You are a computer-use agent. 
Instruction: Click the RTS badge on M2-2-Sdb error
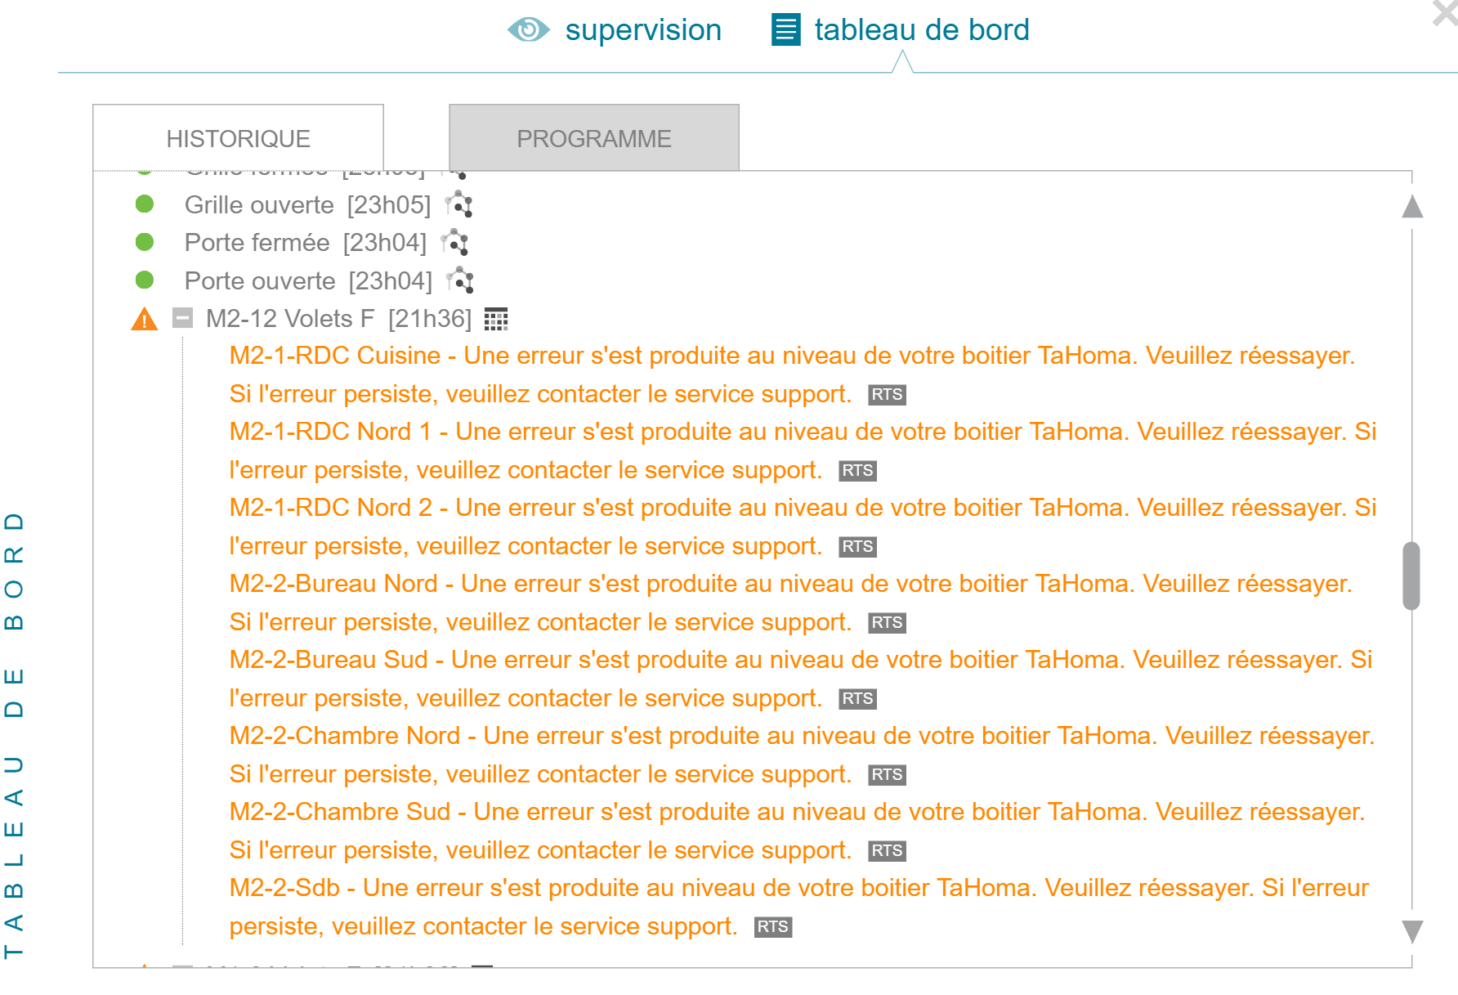[x=772, y=927]
